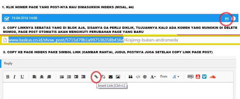Screen dimensions: 240x99
Task: Click inside the reply text area
Action: 118,90
